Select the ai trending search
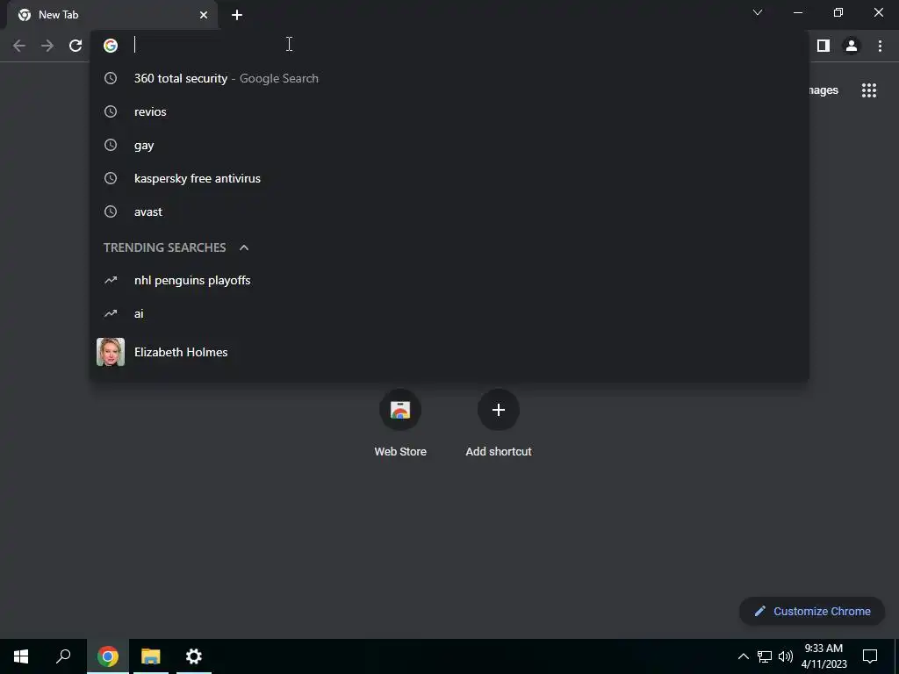 (449, 313)
